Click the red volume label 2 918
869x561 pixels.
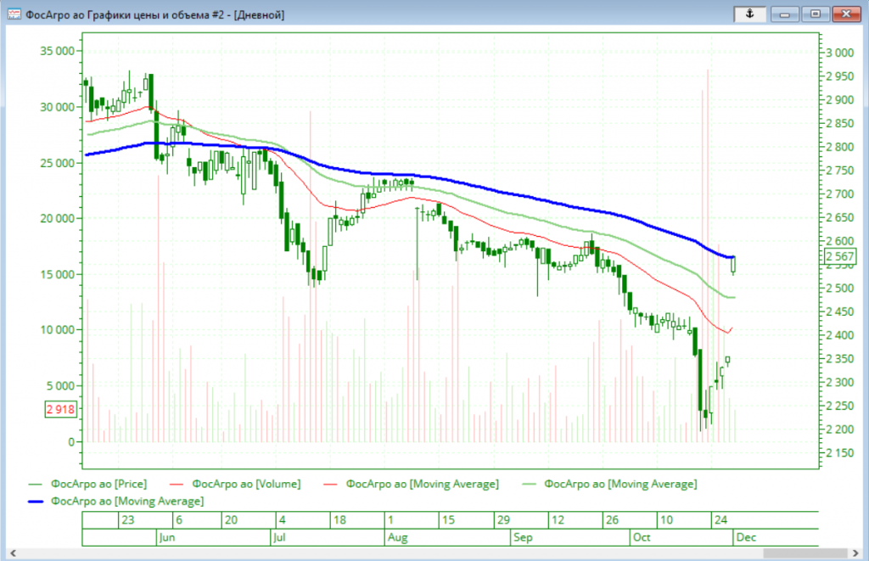pyautogui.click(x=60, y=409)
